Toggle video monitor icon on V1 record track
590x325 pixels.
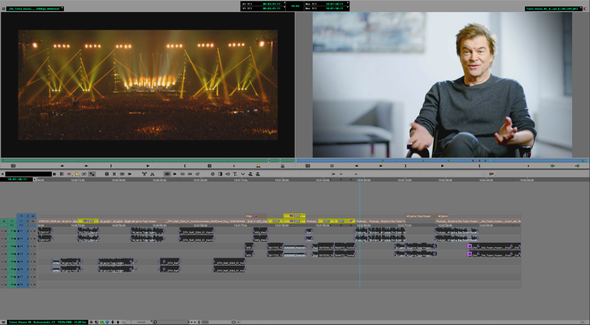33,221
